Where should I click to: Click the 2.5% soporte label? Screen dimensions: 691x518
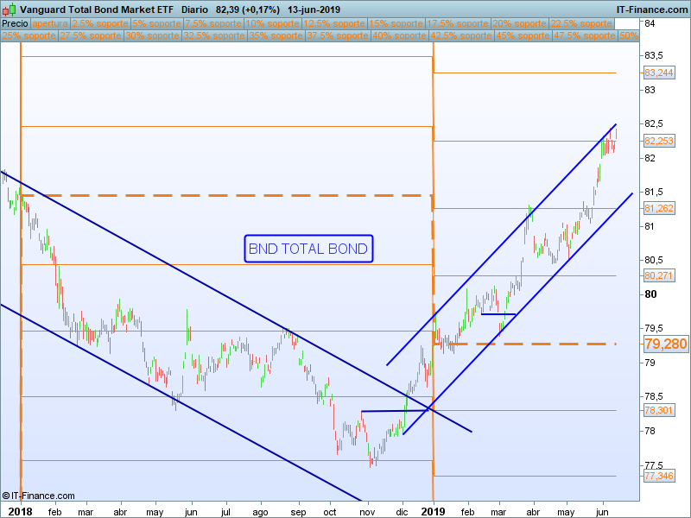point(100,24)
